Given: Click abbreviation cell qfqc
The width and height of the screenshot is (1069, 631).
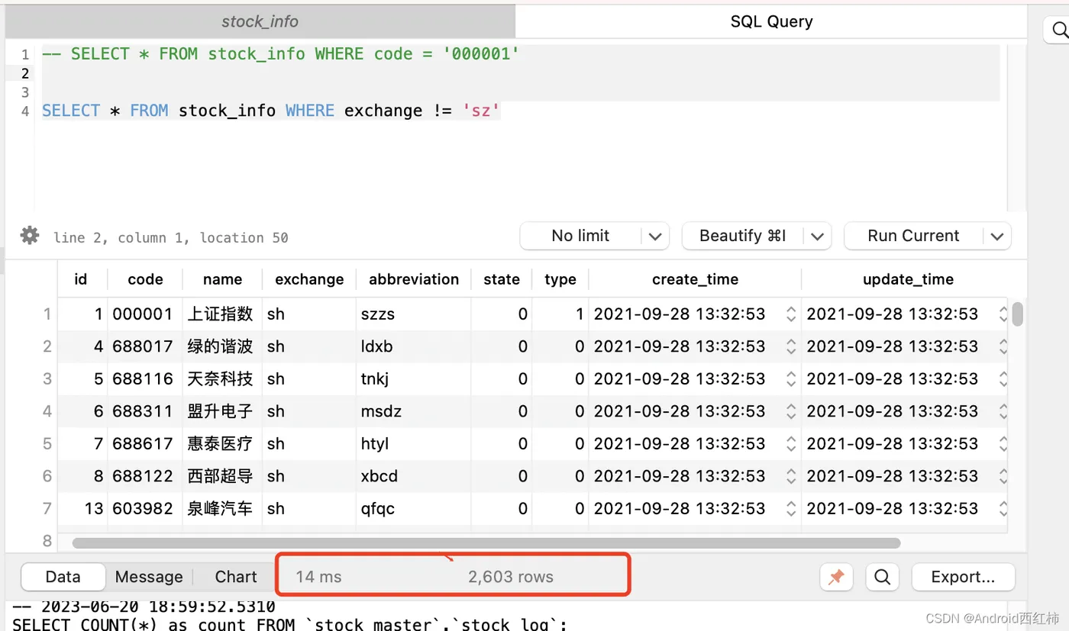Looking at the screenshot, I should click(413, 508).
